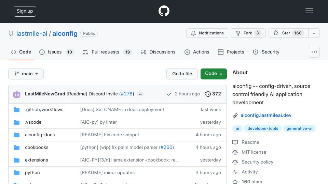Open the Projects tab

point(231,52)
